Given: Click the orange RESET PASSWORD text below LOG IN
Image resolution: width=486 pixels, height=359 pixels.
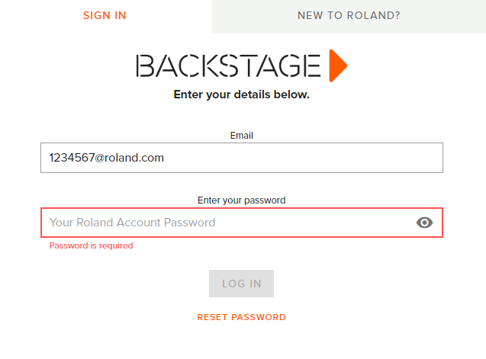Looking at the screenshot, I should pyautogui.click(x=241, y=317).
